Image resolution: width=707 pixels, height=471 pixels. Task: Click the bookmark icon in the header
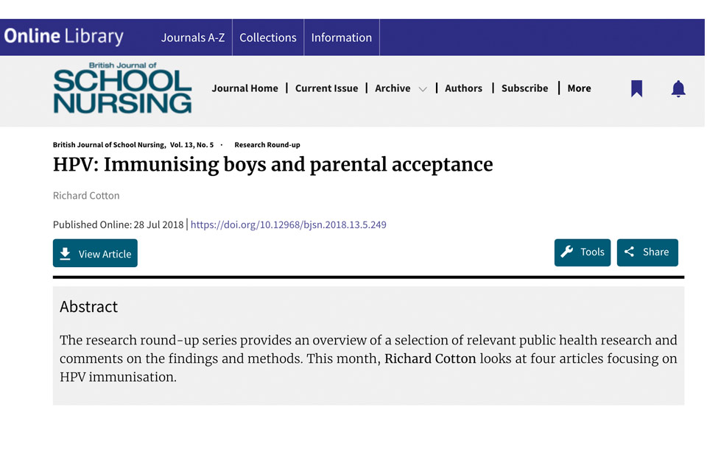click(636, 88)
